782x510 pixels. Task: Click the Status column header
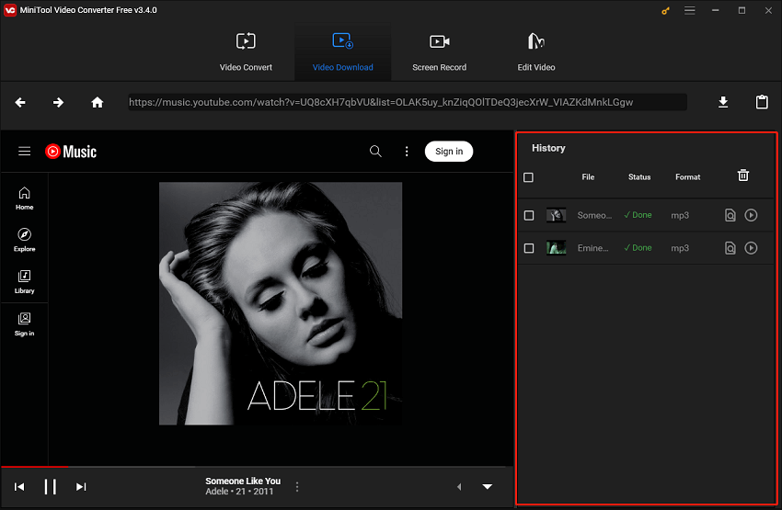pyautogui.click(x=639, y=177)
